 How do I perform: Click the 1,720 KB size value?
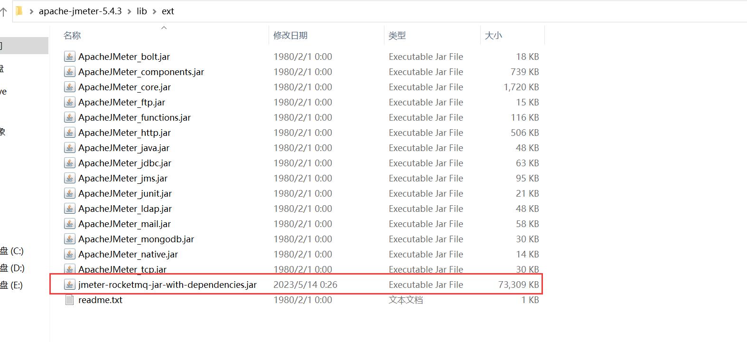(x=522, y=87)
